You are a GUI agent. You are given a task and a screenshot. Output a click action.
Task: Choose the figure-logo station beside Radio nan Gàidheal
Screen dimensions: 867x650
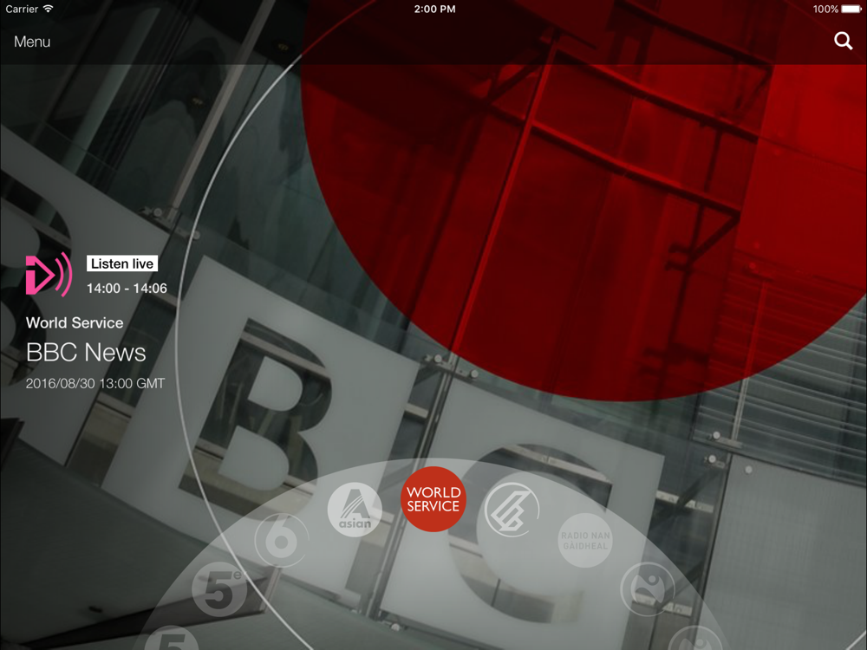click(648, 589)
